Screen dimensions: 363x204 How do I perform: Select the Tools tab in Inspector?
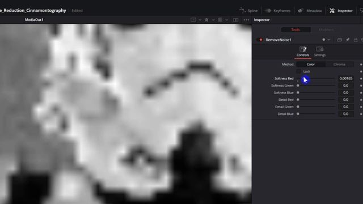tap(296, 29)
